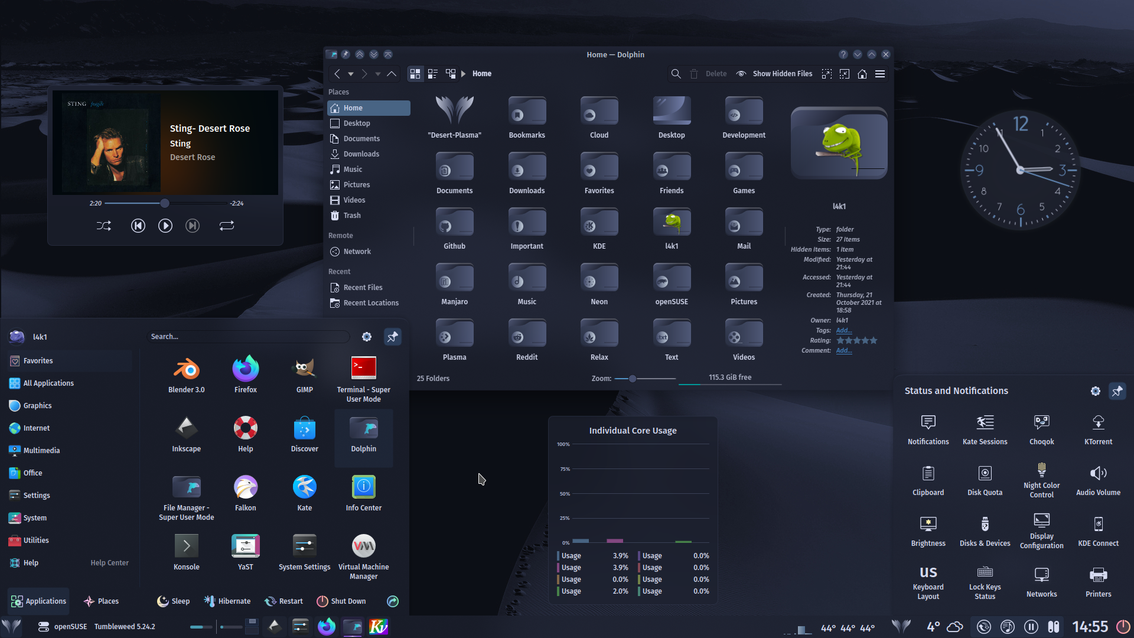Open YaST from the launcher
The image size is (1134, 638).
[245, 552]
